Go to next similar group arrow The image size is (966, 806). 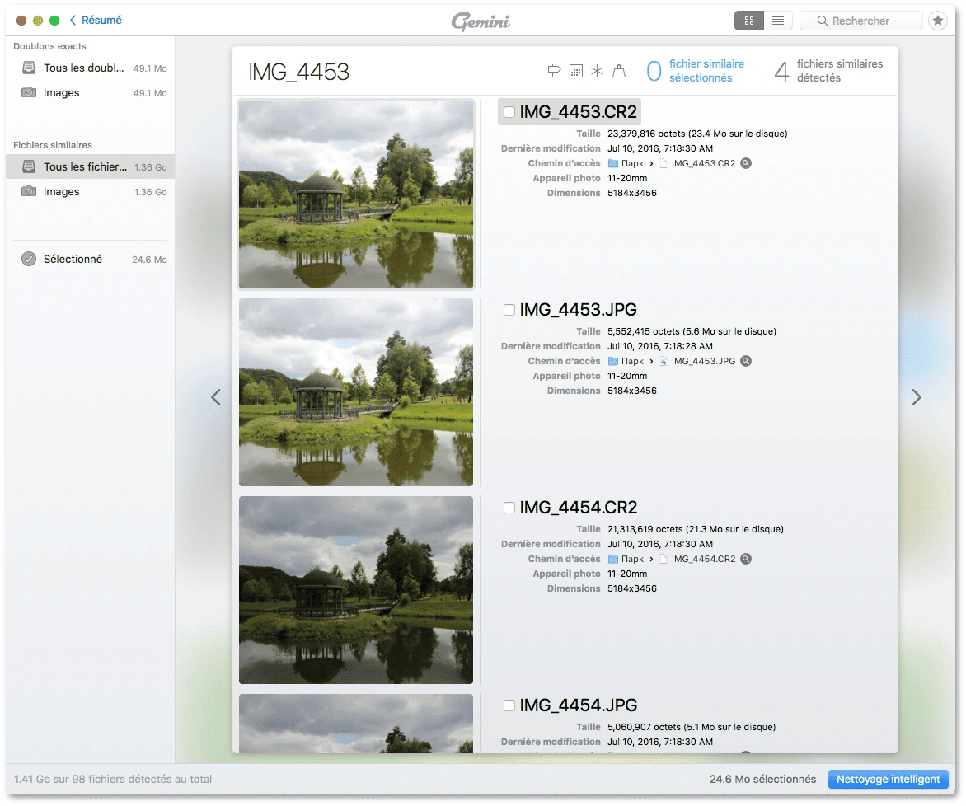[x=917, y=397]
